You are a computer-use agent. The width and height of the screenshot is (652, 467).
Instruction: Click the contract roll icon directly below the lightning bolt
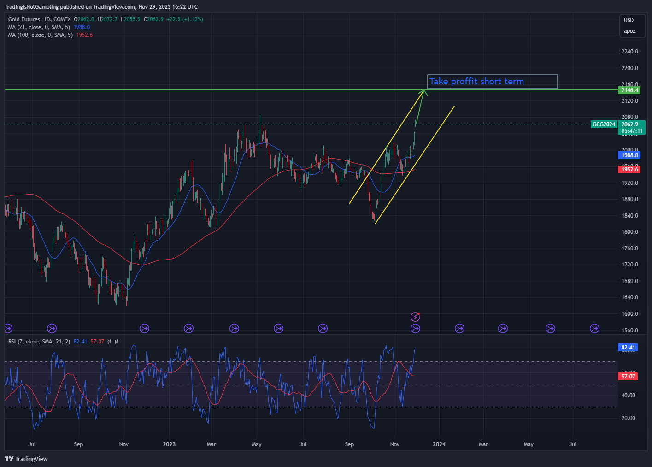tap(416, 329)
